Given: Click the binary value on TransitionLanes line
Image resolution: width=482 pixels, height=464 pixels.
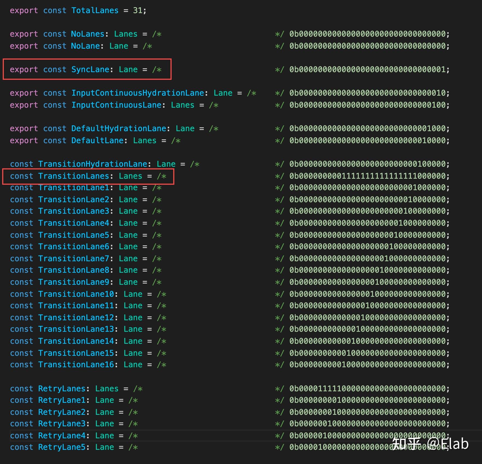Looking at the screenshot, I should pos(369,176).
